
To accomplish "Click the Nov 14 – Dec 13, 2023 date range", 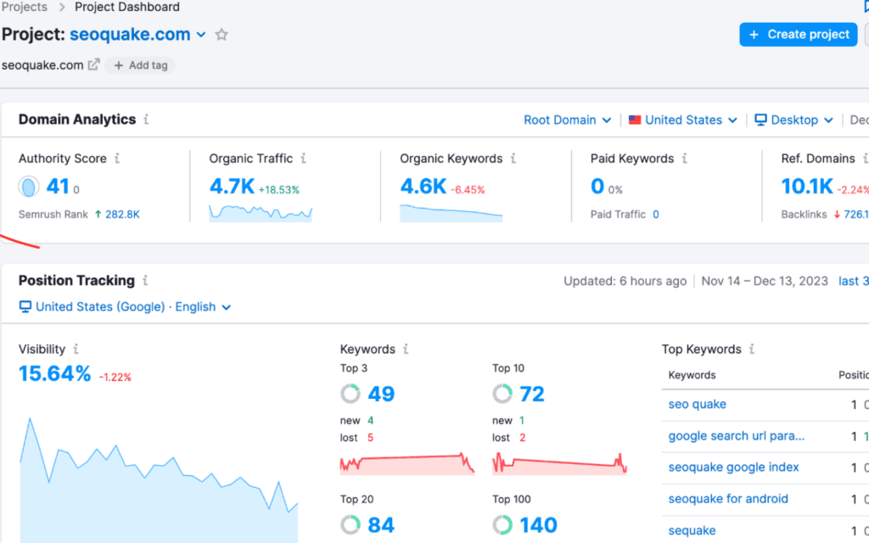I will (765, 281).
